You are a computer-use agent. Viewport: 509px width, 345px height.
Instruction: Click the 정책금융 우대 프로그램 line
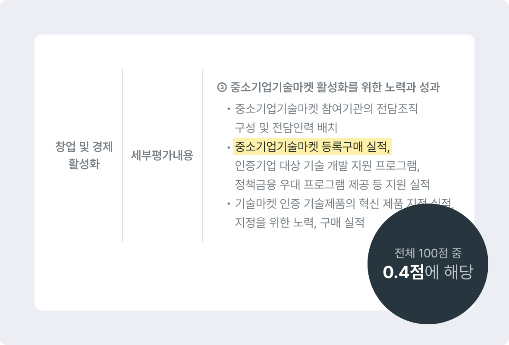tap(333, 184)
